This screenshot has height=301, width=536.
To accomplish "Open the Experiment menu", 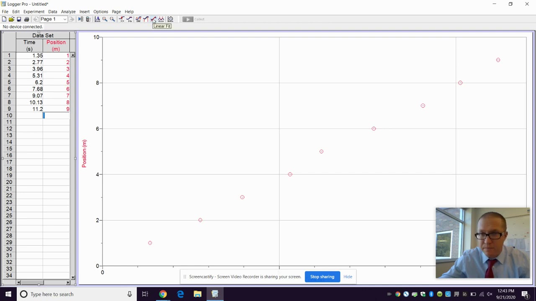I will click(34, 12).
